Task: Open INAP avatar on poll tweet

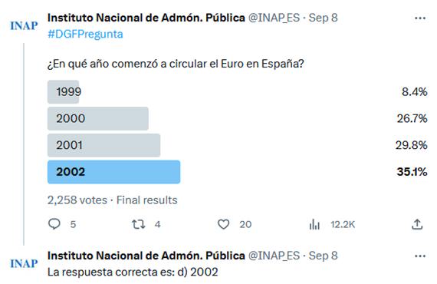Action: [x=24, y=25]
